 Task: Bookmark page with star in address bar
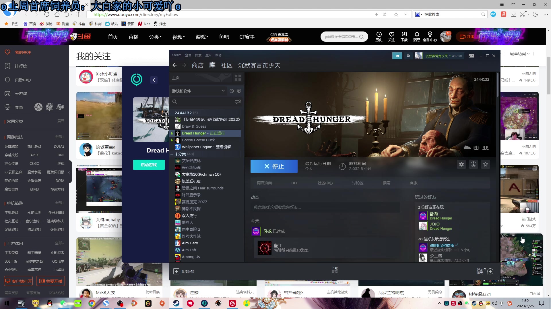pos(396,14)
